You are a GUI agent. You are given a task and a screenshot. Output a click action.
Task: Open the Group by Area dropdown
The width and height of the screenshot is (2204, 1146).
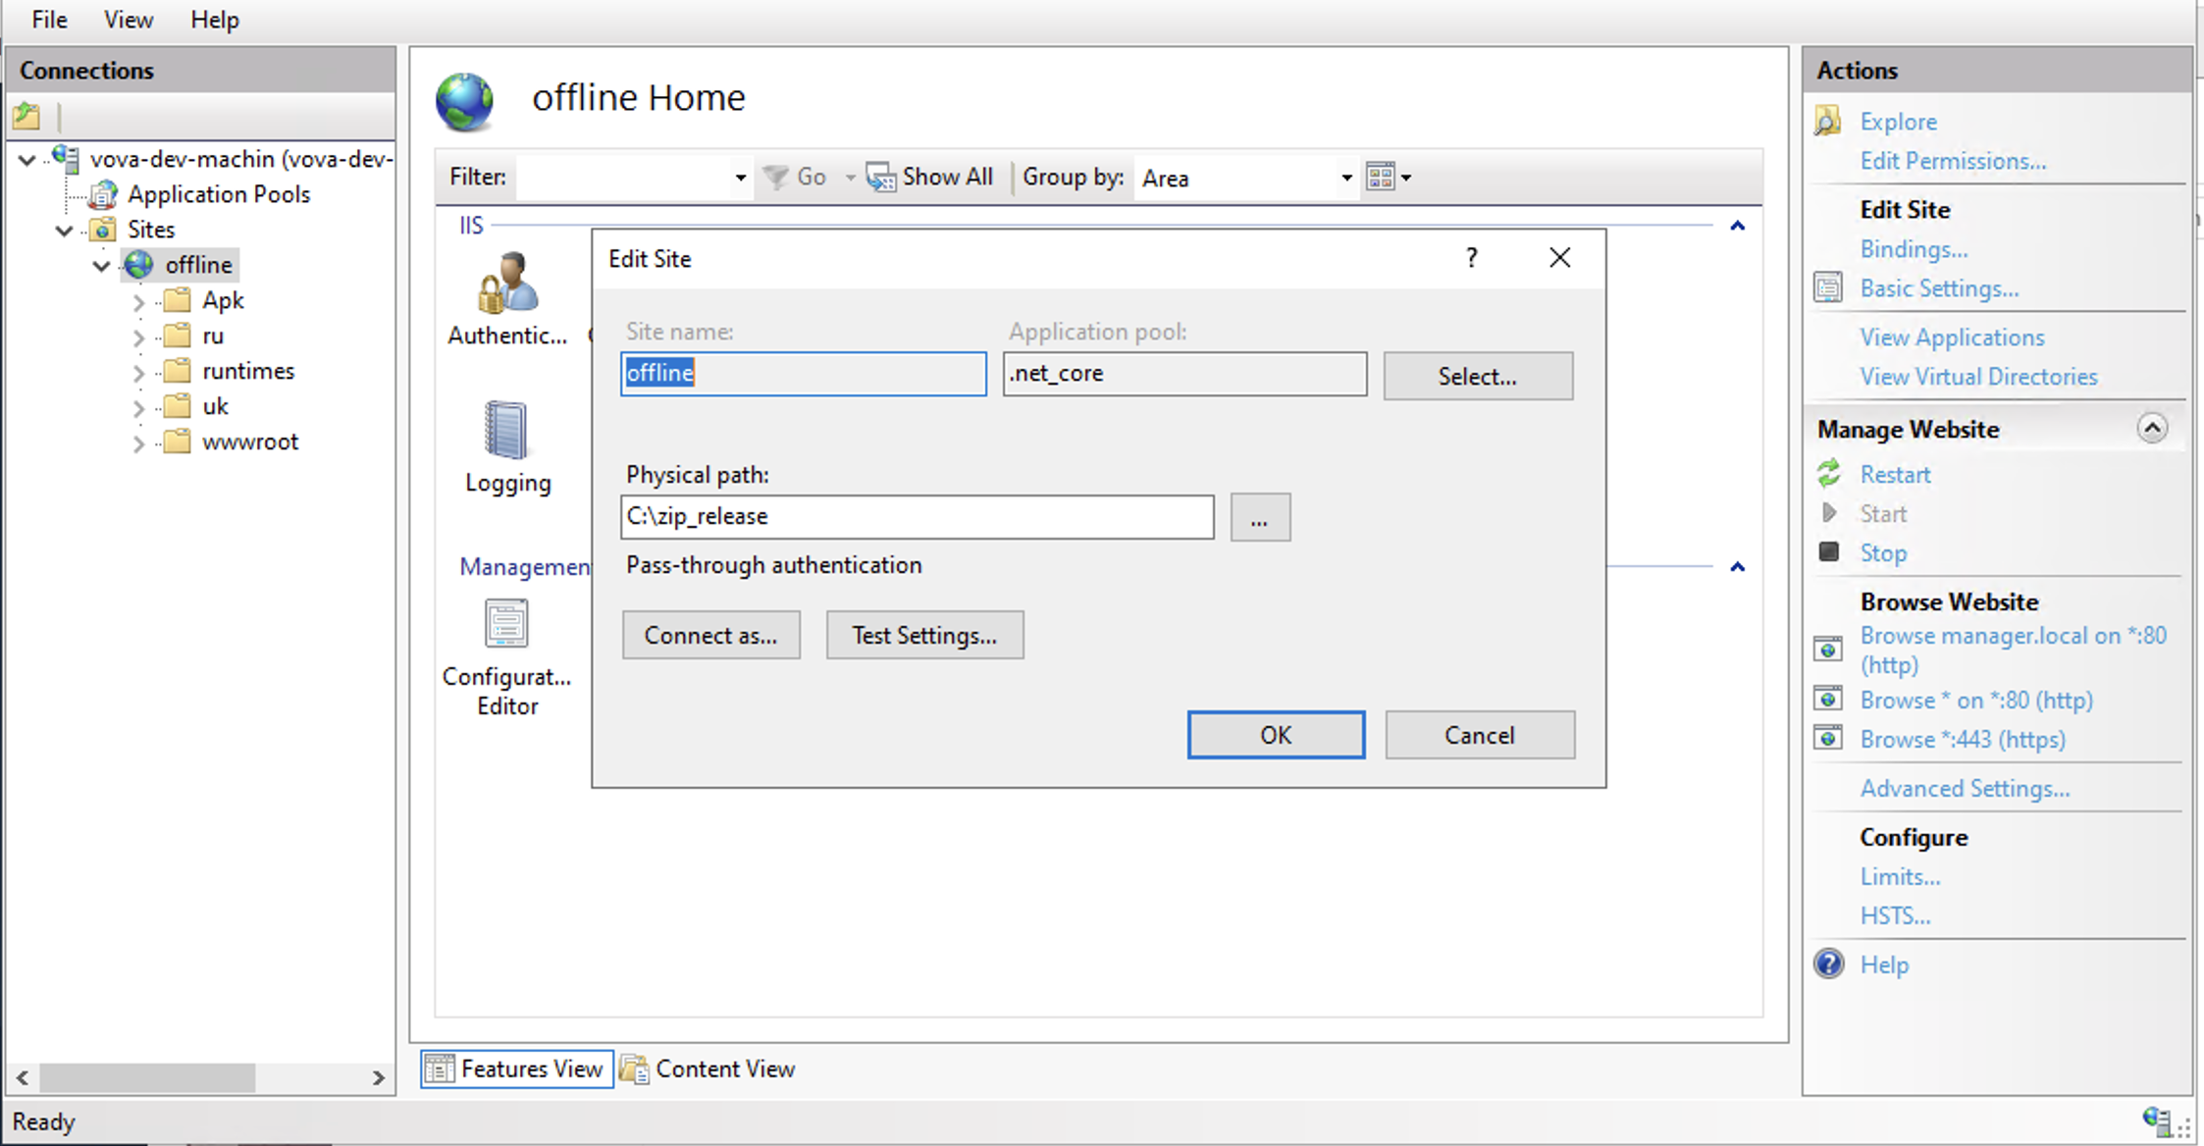point(1346,178)
